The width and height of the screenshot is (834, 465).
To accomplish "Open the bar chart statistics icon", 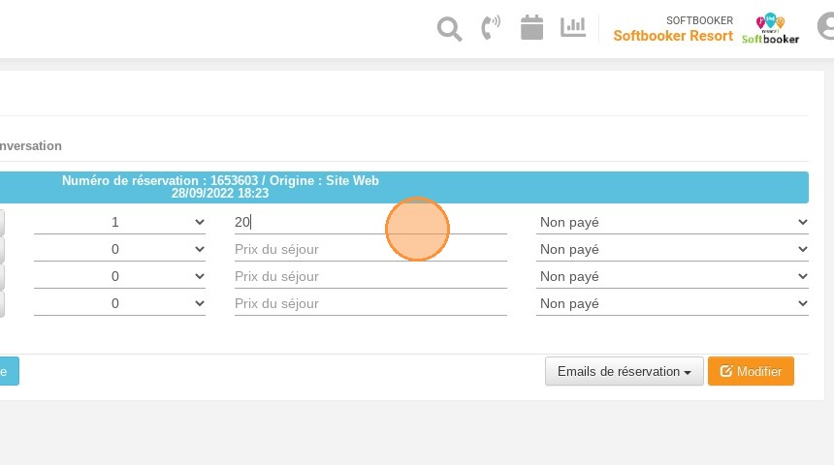I will point(573,27).
